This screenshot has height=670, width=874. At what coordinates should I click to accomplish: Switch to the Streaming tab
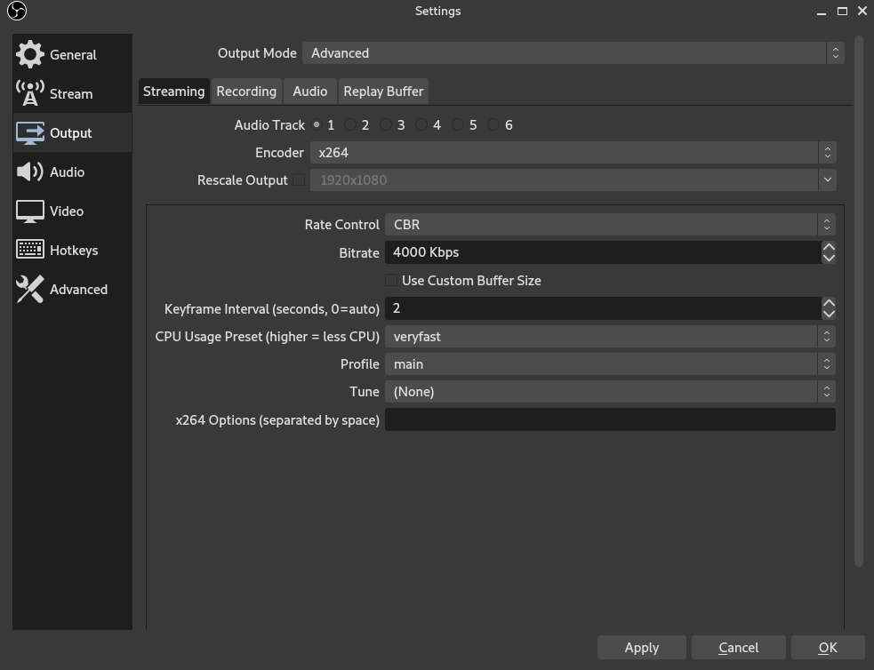pos(174,92)
